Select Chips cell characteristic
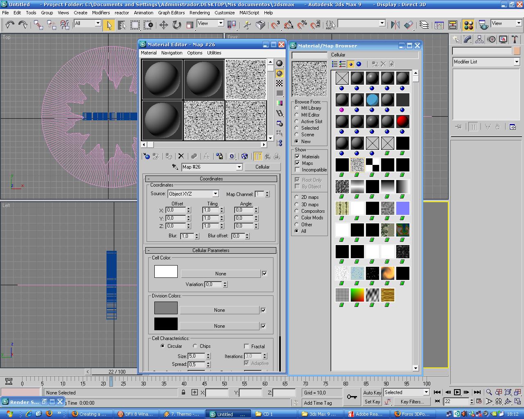The width and height of the screenshot is (524, 419). pyautogui.click(x=195, y=346)
